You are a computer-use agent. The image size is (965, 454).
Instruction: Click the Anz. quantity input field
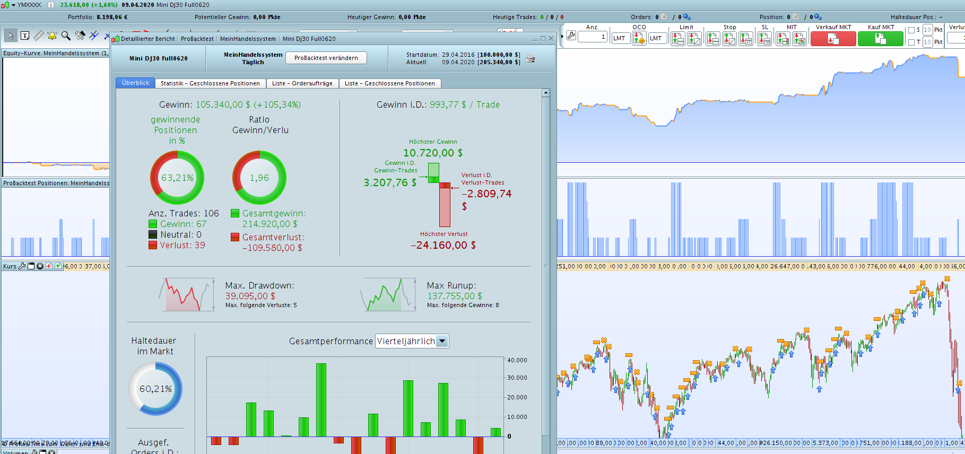click(x=593, y=37)
